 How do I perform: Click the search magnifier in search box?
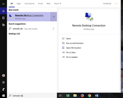click(x=10, y=96)
